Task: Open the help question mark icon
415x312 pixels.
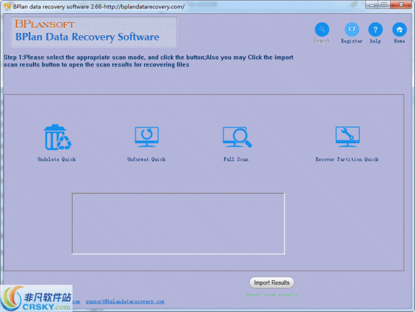Action: (376, 29)
